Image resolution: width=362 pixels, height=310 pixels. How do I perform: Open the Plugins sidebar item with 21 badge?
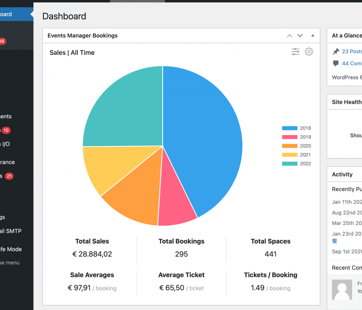11,176
